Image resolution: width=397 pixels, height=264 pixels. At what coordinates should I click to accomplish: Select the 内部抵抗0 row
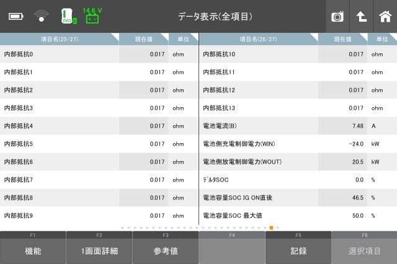point(99,54)
